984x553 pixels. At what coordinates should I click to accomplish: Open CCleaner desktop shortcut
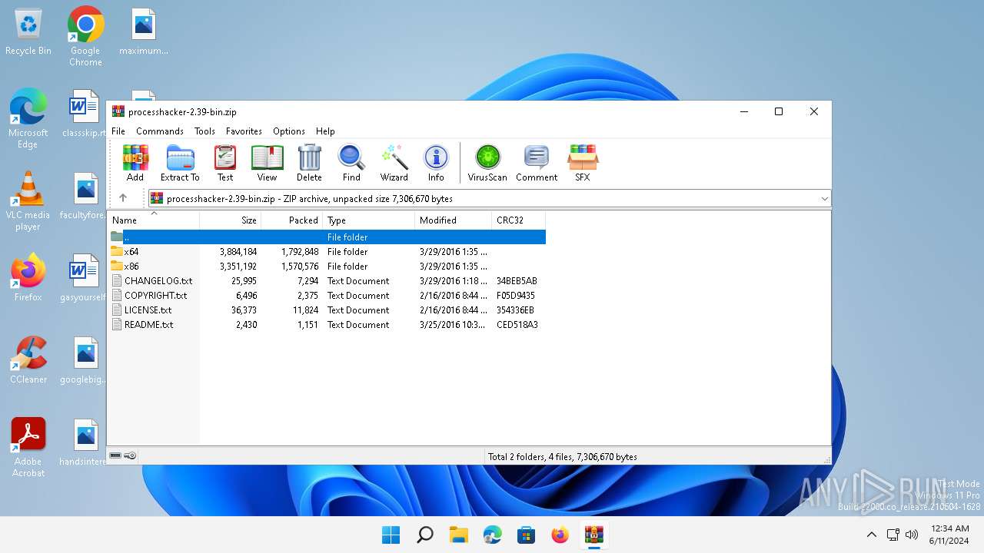coord(28,360)
